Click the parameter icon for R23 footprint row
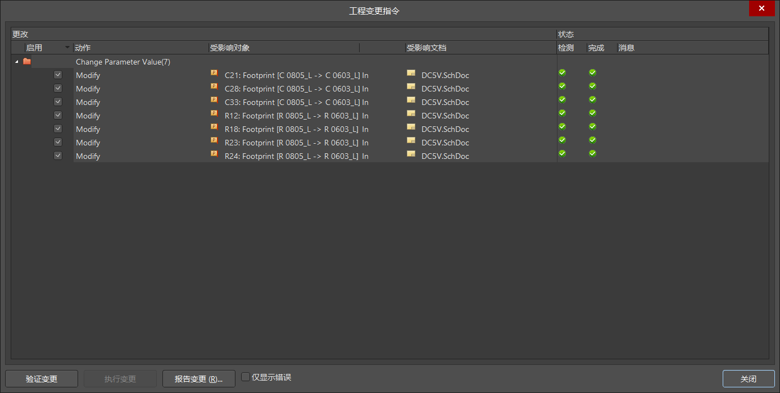 (214, 140)
